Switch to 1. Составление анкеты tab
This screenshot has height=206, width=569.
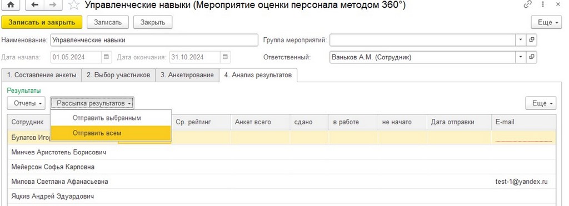(41, 75)
